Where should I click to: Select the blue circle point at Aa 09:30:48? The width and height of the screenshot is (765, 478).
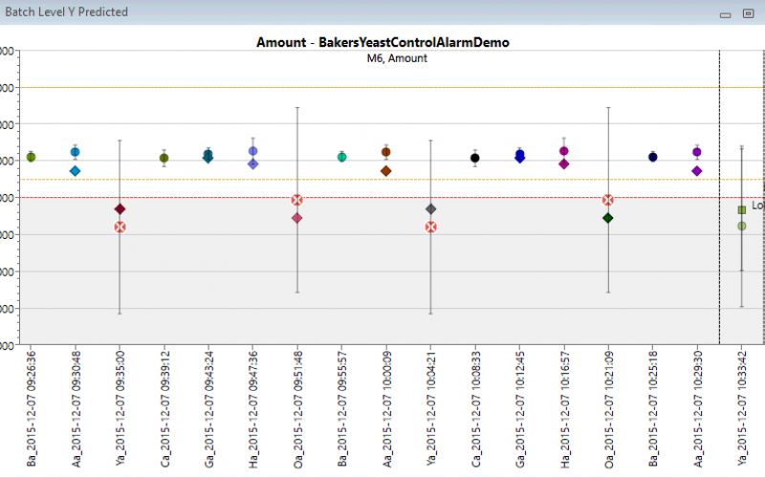tap(76, 152)
